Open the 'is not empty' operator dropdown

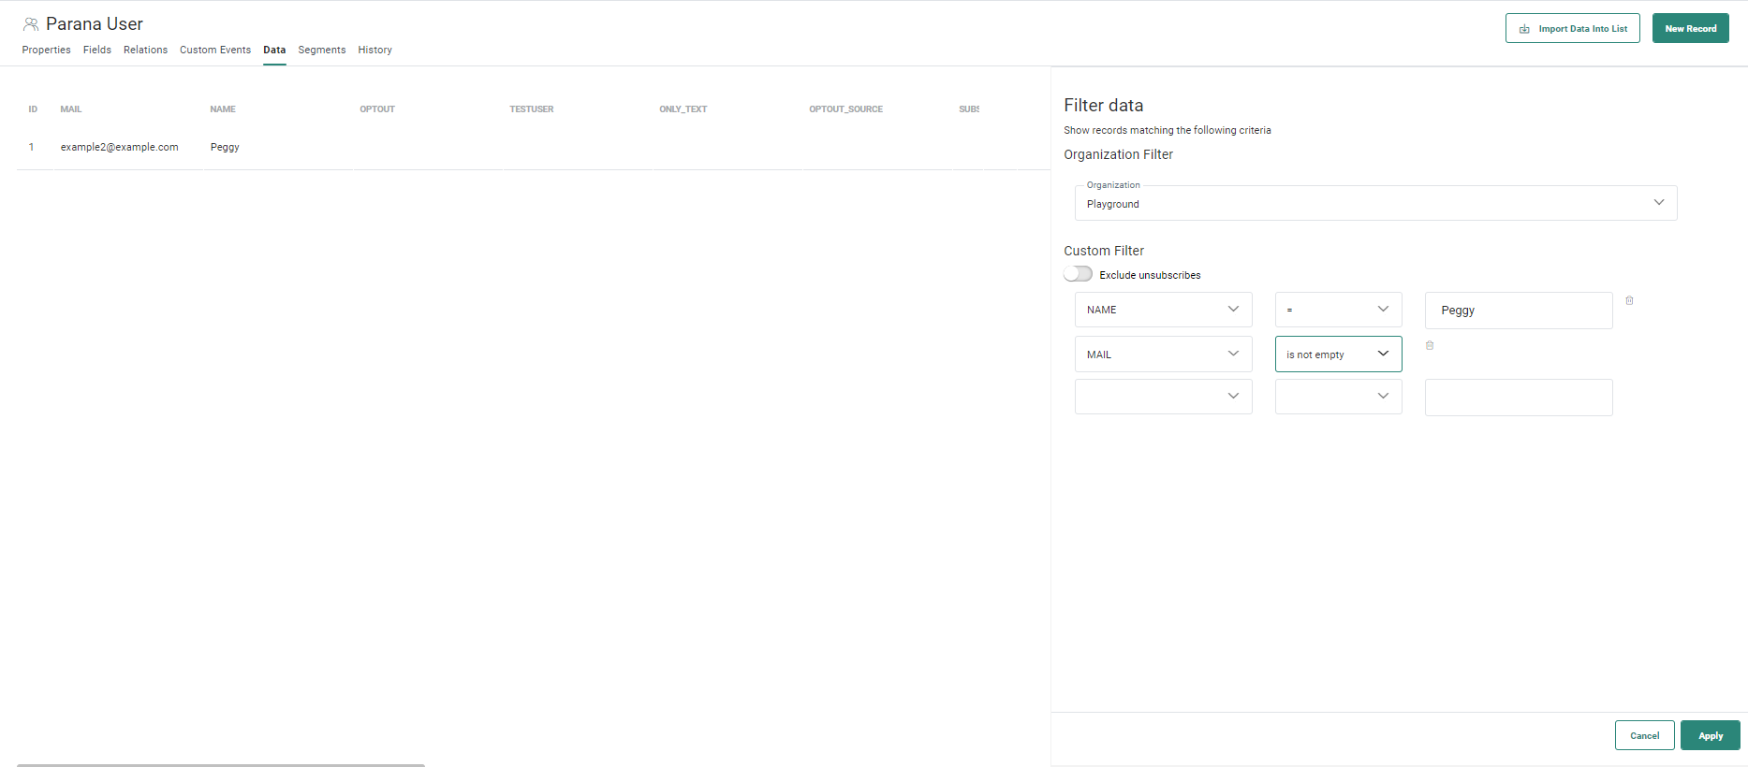(x=1338, y=355)
